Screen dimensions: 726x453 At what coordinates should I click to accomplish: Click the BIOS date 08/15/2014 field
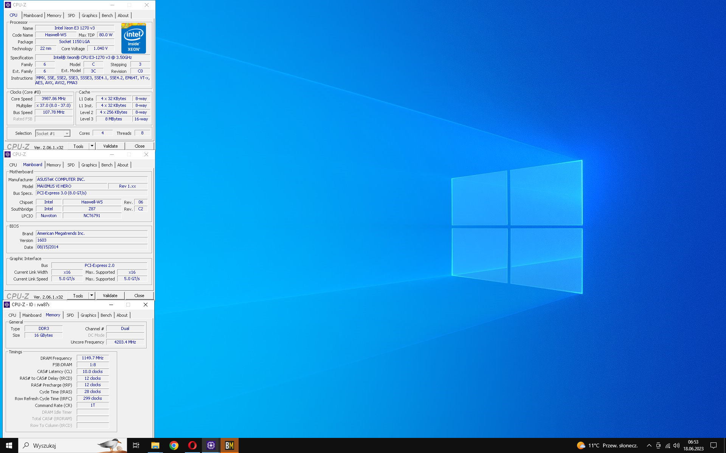(x=92, y=247)
